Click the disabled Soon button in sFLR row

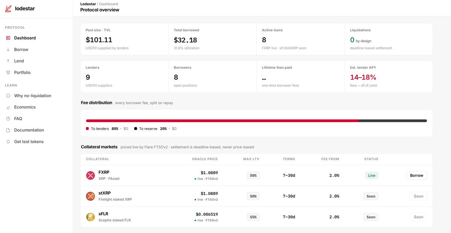click(x=419, y=217)
